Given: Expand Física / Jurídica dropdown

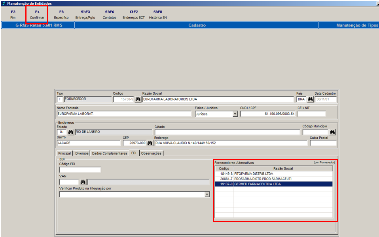Looking at the screenshot, I should pos(235,114).
